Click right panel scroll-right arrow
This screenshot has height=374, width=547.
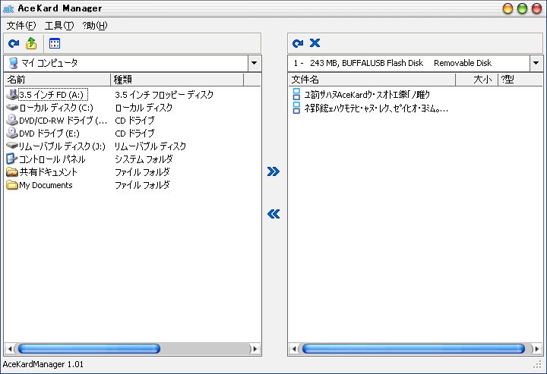pyautogui.click(x=537, y=348)
